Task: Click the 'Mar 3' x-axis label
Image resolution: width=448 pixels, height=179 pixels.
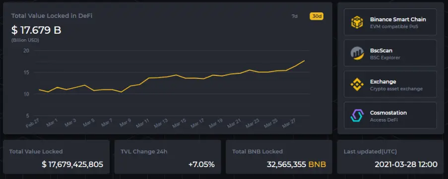Action: click(x=70, y=122)
